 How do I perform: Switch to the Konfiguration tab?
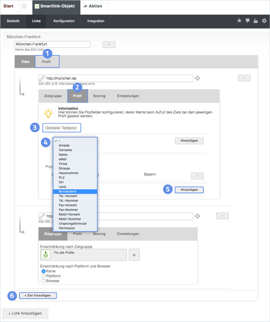pos(64,21)
